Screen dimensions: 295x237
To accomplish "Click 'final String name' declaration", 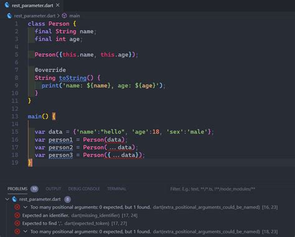I will click(65, 32).
